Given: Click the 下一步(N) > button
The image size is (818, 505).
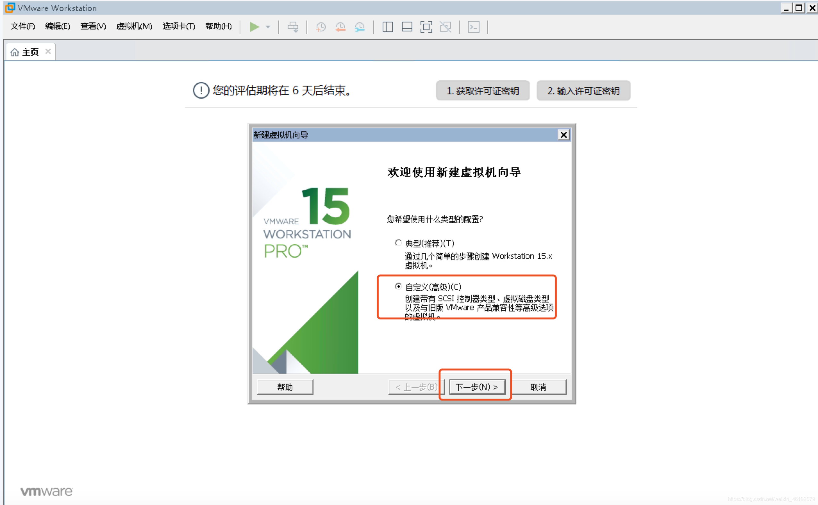Looking at the screenshot, I should pos(477,387).
